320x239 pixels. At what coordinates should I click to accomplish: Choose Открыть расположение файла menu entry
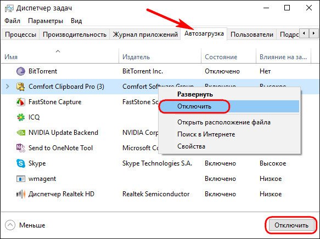(224, 122)
